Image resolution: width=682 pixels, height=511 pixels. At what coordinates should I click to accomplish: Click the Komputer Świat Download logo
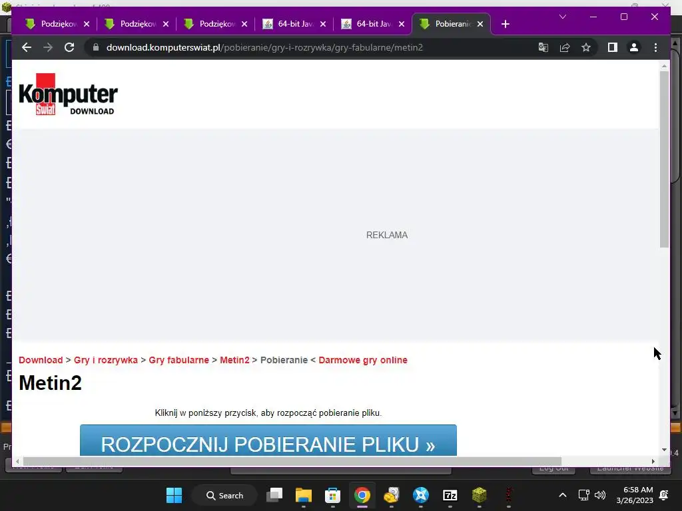[69, 94]
